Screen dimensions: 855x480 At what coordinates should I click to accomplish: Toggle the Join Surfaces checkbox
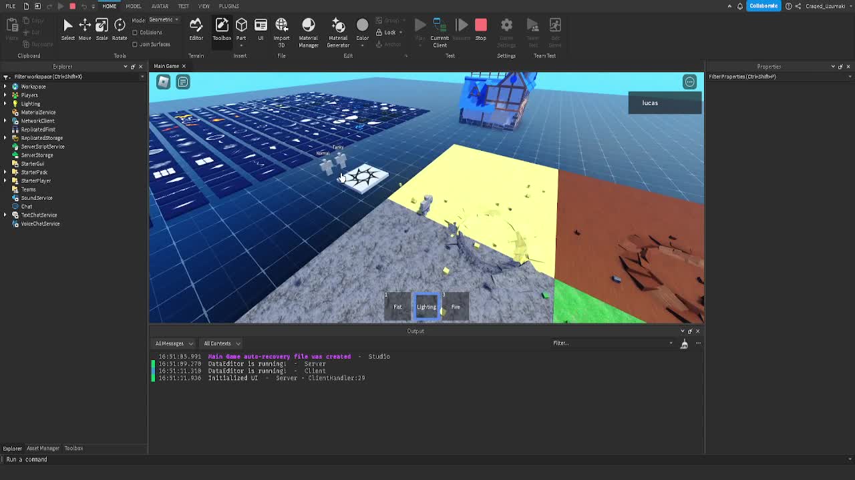click(x=135, y=45)
